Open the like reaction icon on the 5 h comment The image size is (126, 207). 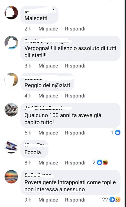pyautogui.click(x=118, y=132)
